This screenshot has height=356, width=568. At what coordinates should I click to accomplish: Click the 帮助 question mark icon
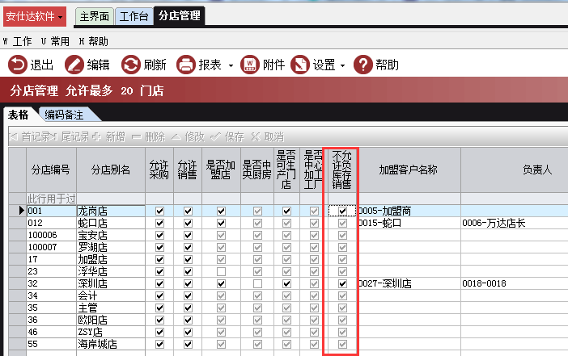pos(363,65)
